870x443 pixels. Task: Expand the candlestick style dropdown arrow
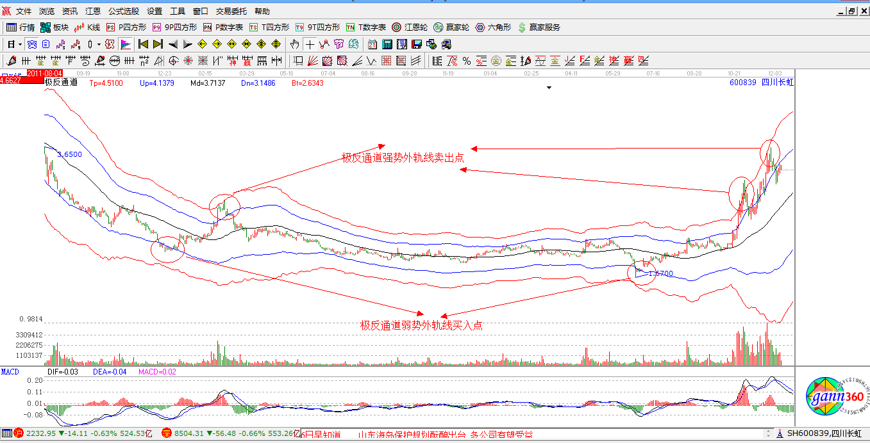pyautogui.click(x=99, y=44)
